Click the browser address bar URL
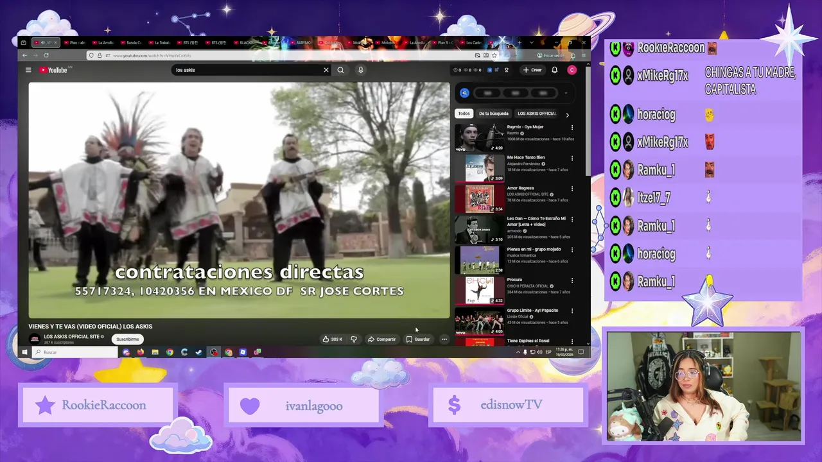Viewport: 822px width, 462px height. 151,56
